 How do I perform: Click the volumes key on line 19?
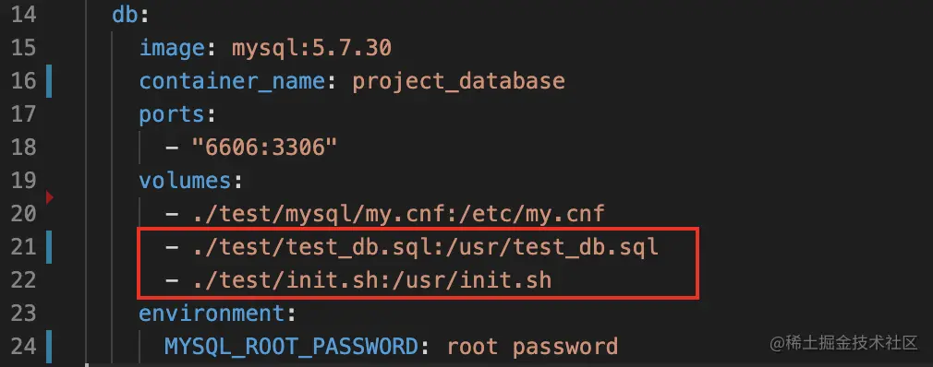[186, 181]
